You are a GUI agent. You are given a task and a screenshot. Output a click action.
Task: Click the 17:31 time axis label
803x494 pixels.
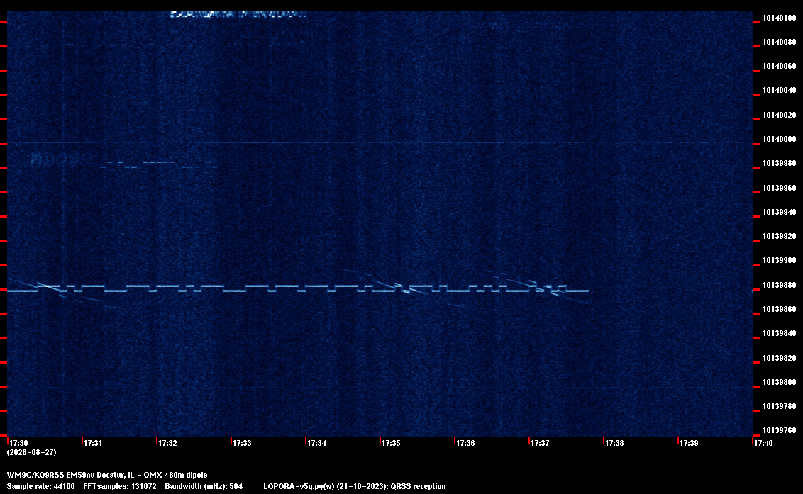coord(93,443)
